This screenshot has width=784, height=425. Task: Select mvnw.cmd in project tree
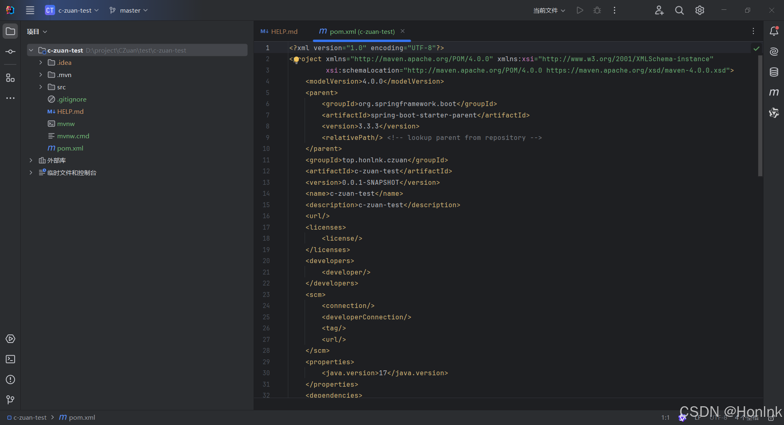(68, 136)
